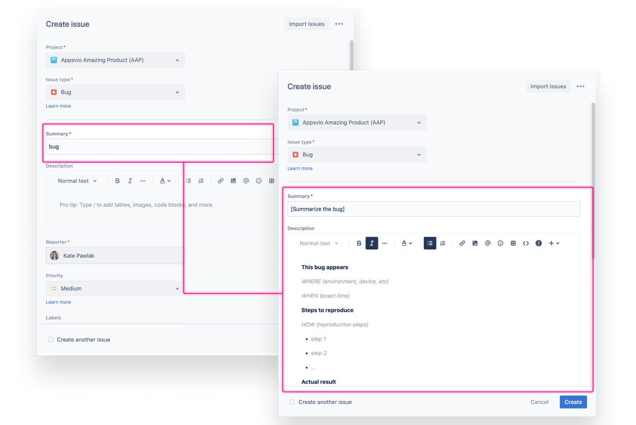Image resolution: width=636 pixels, height=425 pixels.
Task: Open the text color picker
Action: (x=406, y=243)
